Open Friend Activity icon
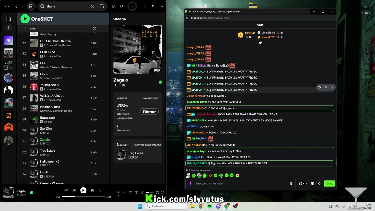Viewport: 375px width, 211px height. click(122, 6)
